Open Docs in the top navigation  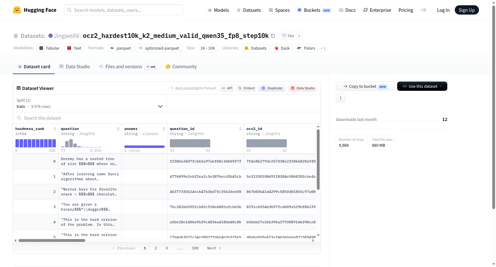tap(347, 10)
